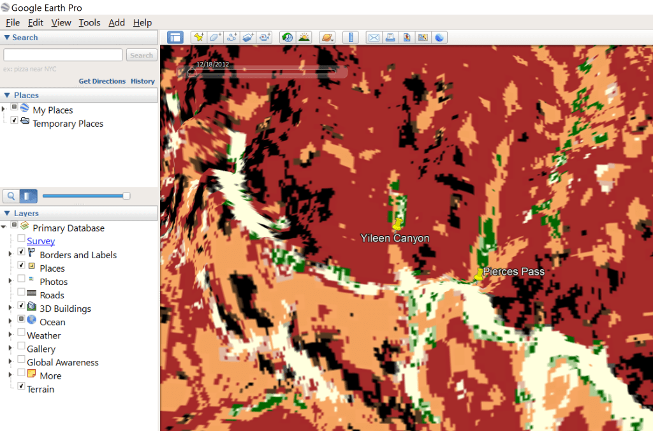
Task: Expand the Borders and Labels layer
Action: point(10,254)
